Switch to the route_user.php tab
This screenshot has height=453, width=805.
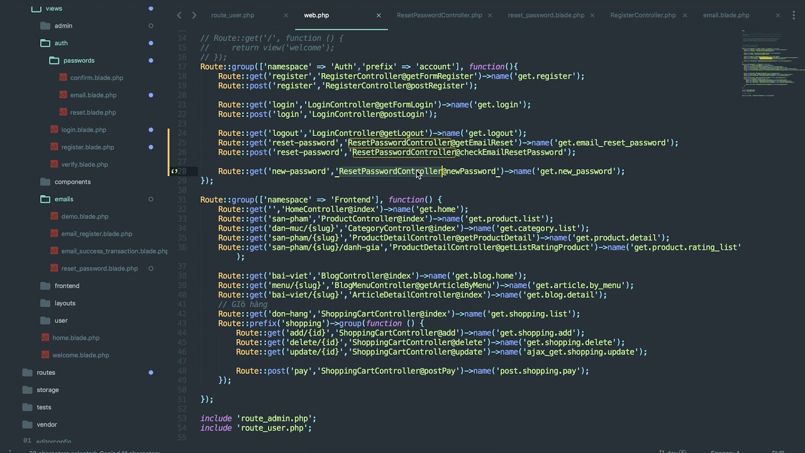(x=233, y=15)
